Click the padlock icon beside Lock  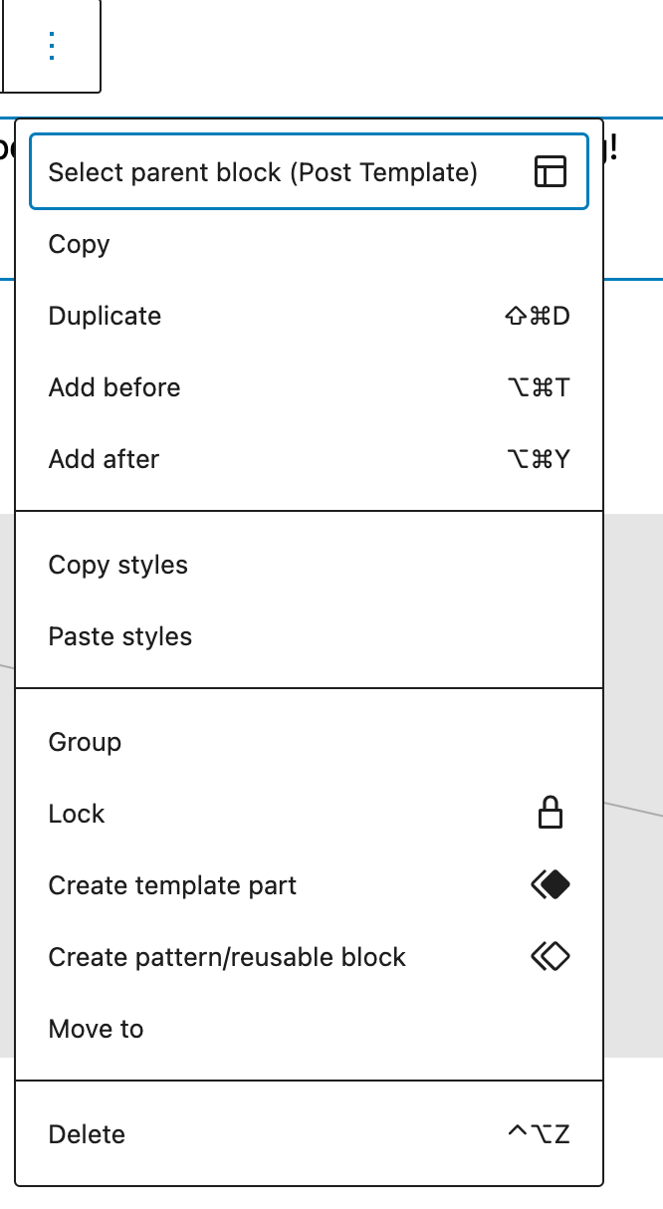[552, 813]
